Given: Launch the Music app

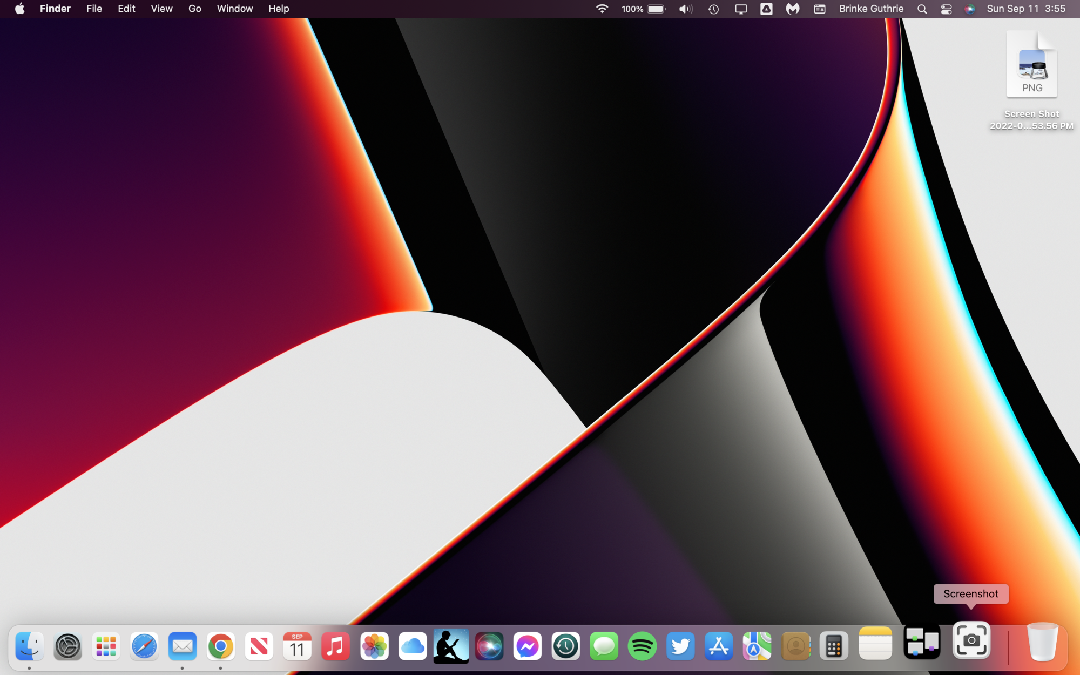Looking at the screenshot, I should click(335, 646).
